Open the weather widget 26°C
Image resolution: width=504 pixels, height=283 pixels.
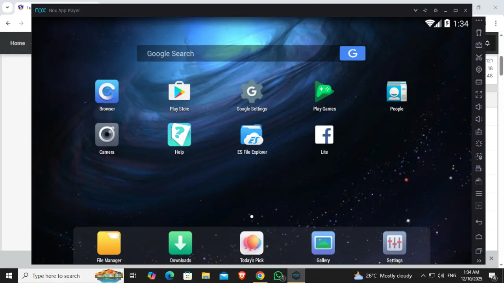383,276
